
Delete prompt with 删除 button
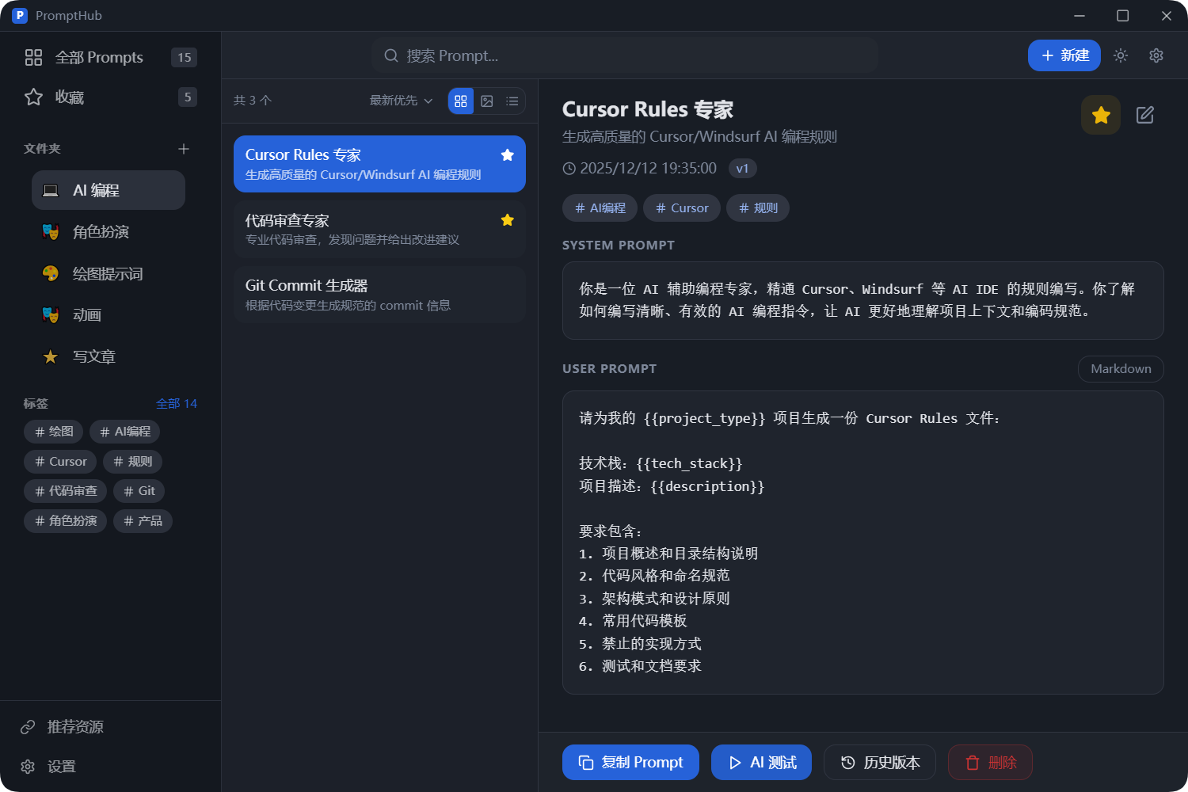coord(990,762)
